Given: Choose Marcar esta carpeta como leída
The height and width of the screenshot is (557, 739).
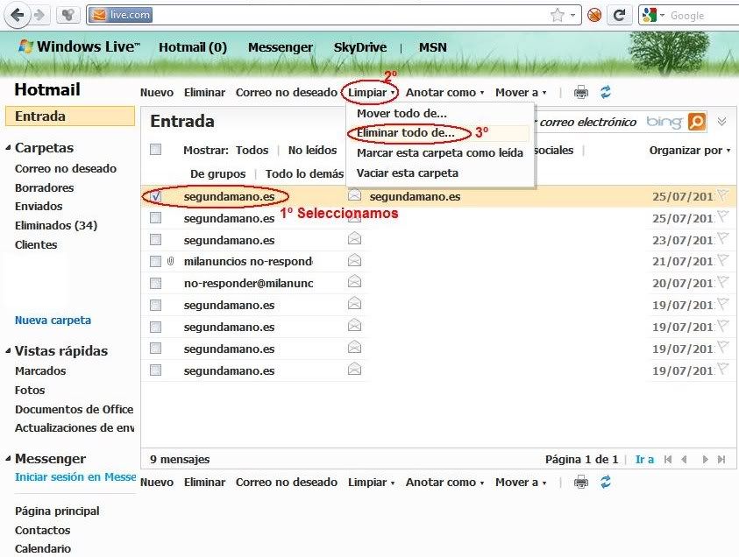Looking at the screenshot, I should [440, 152].
